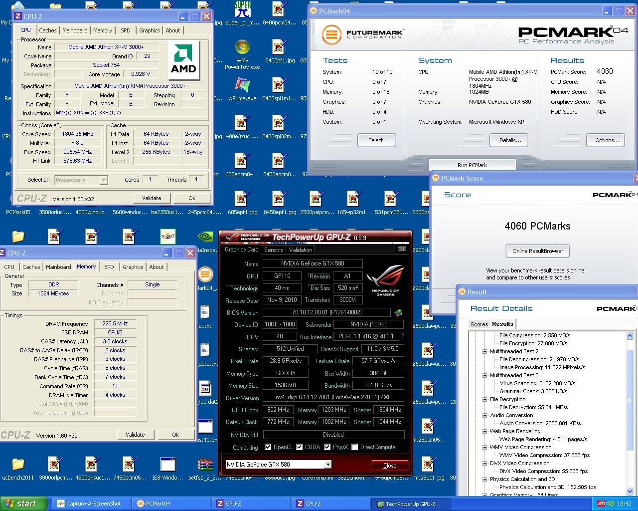The image size is (638, 511).
Task: Click the GPU-Z BIOS save chip icon
Action: click(398, 313)
